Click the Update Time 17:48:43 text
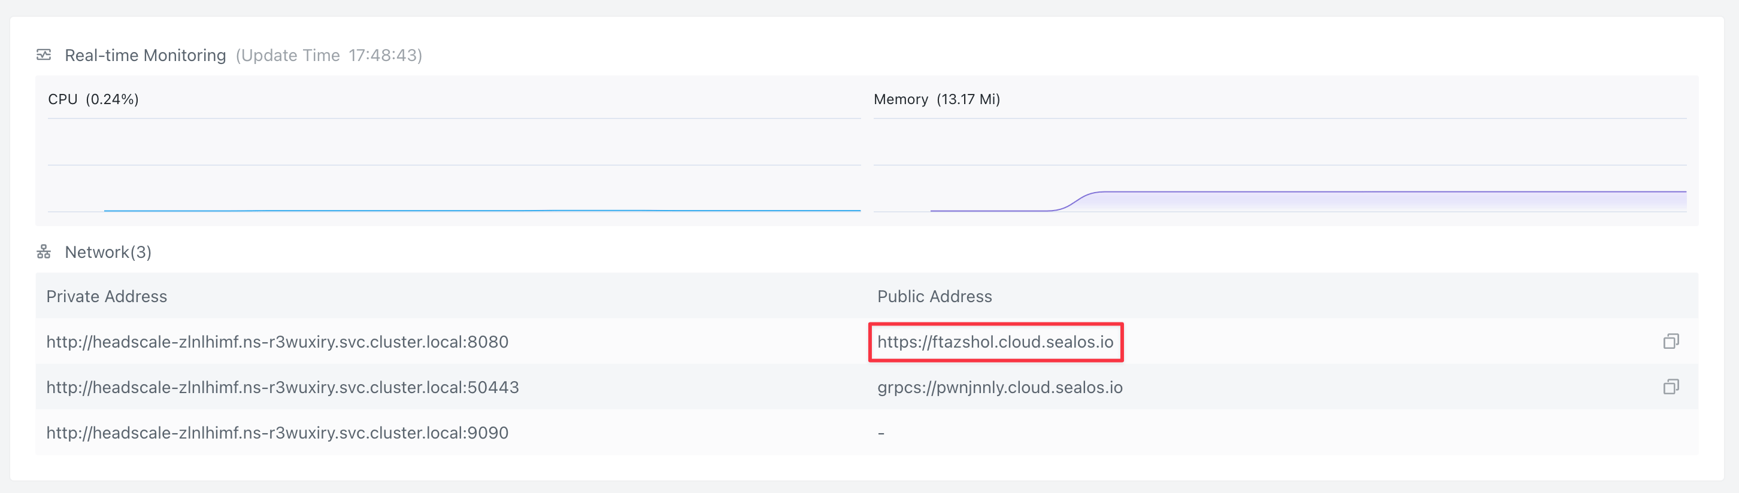 329,55
